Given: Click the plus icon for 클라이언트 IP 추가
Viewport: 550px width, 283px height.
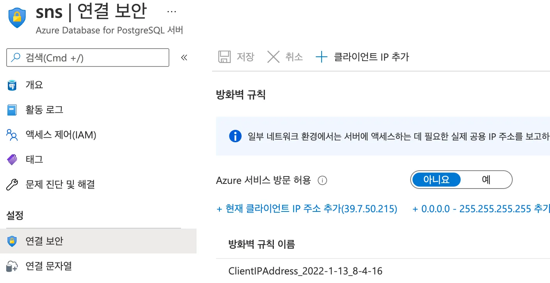Looking at the screenshot, I should (322, 57).
